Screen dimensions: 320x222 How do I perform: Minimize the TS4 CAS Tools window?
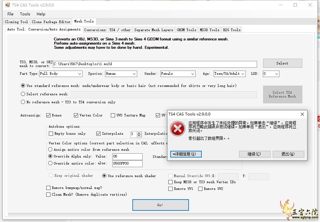coord(281,5)
